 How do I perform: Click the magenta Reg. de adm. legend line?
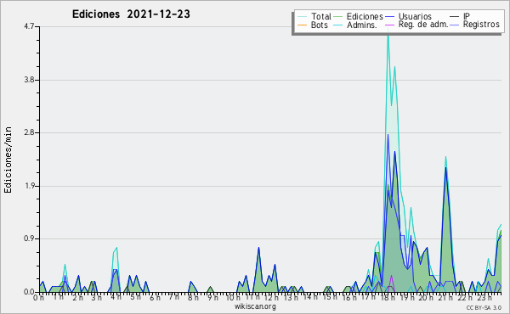tap(389, 25)
